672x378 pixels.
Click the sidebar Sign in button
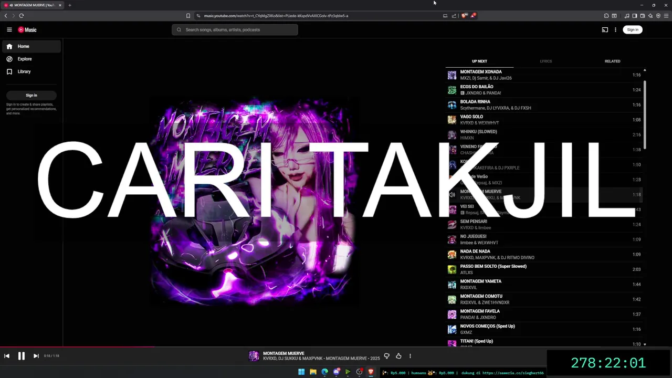pyautogui.click(x=31, y=96)
